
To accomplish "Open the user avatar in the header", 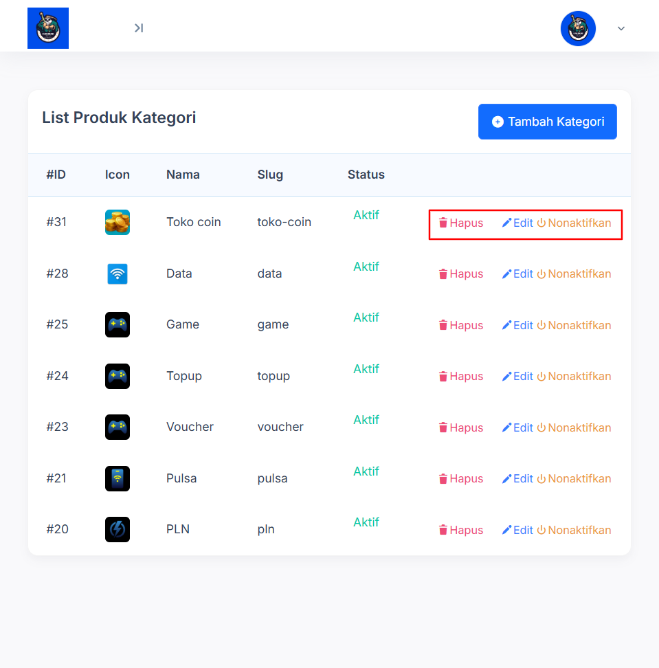I will (578, 29).
